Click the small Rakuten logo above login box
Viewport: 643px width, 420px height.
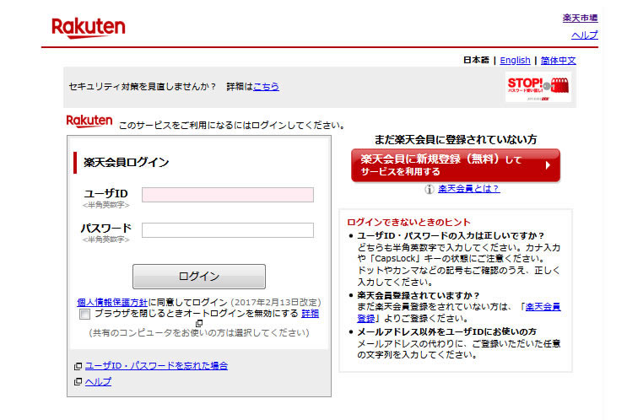point(89,121)
